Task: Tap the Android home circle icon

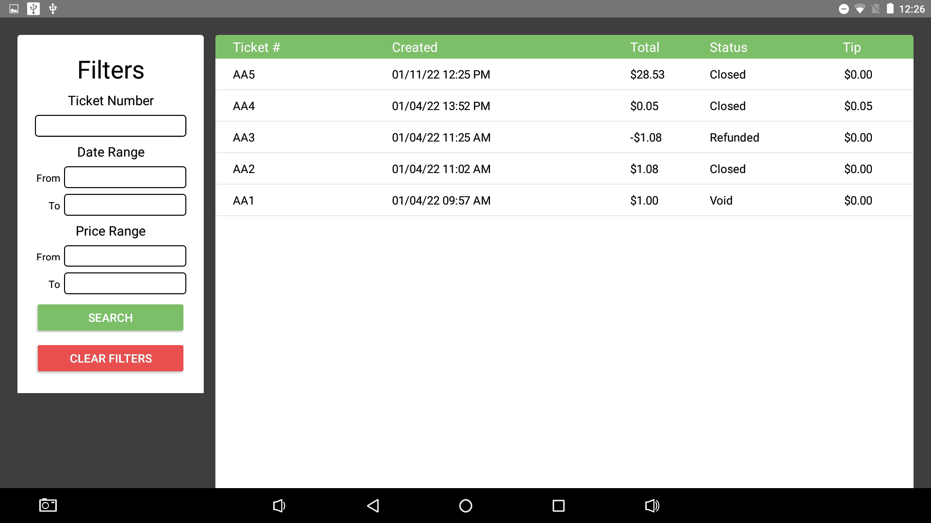Action: 465,506
